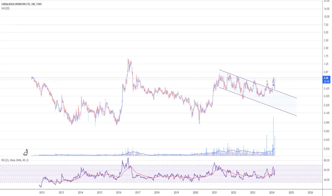The width and height of the screenshot is (332, 196).
Task: Open the Vol (20) indicator legend
Action: 5,8
